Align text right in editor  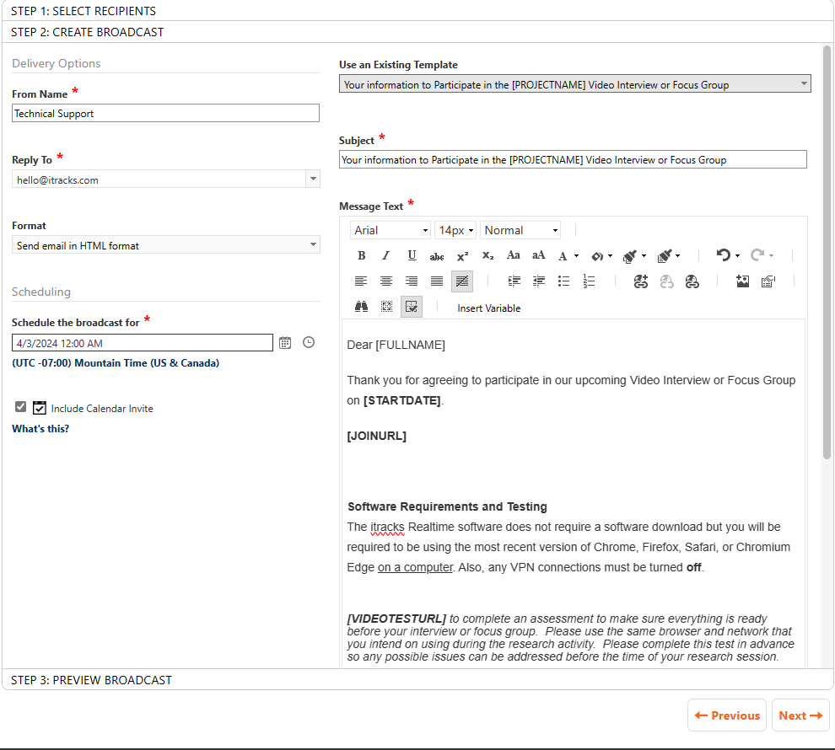[411, 281]
